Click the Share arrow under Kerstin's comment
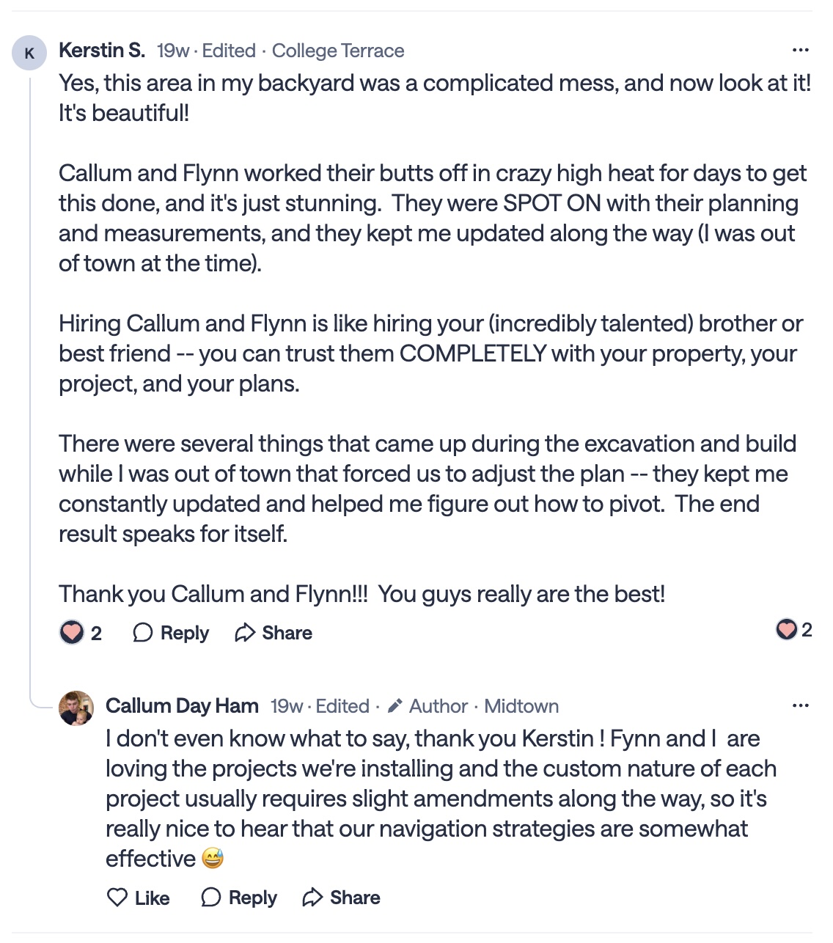The image size is (833, 943). tap(245, 633)
